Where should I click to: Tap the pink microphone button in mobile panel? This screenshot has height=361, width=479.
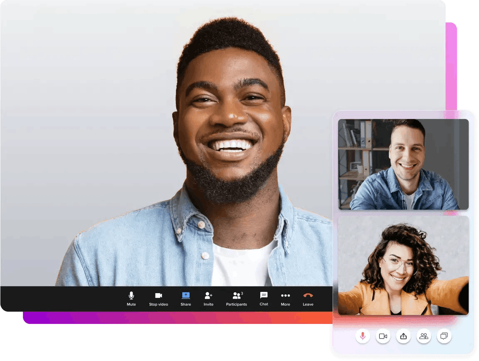[x=363, y=336]
